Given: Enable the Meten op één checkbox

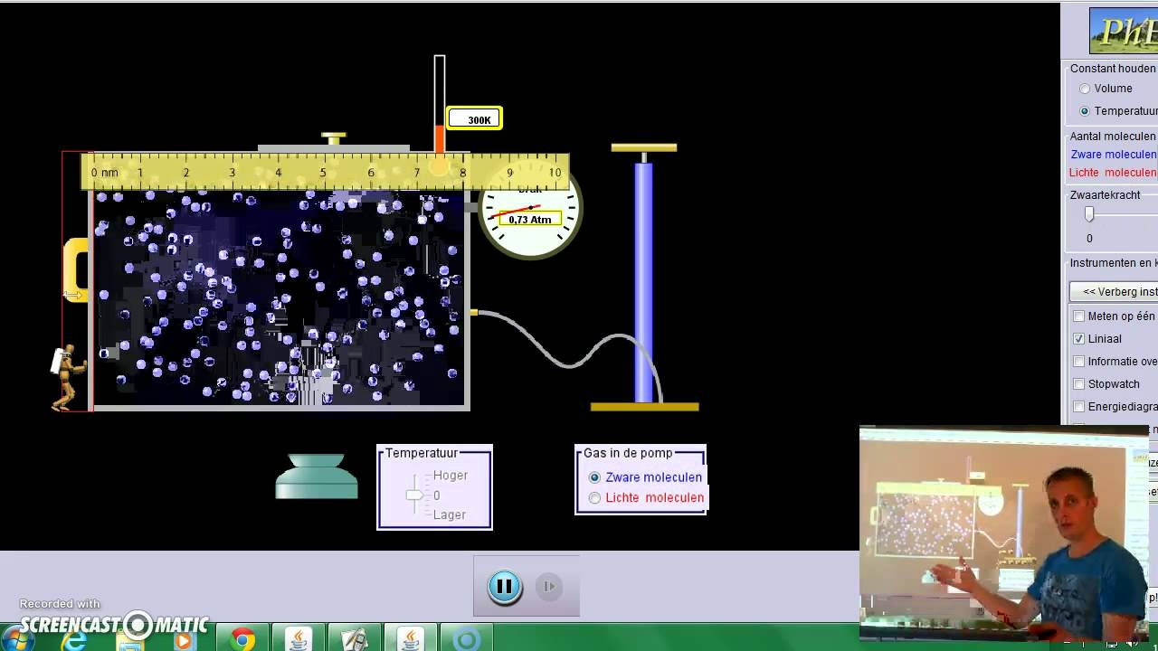Looking at the screenshot, I should coord(1078,316).
